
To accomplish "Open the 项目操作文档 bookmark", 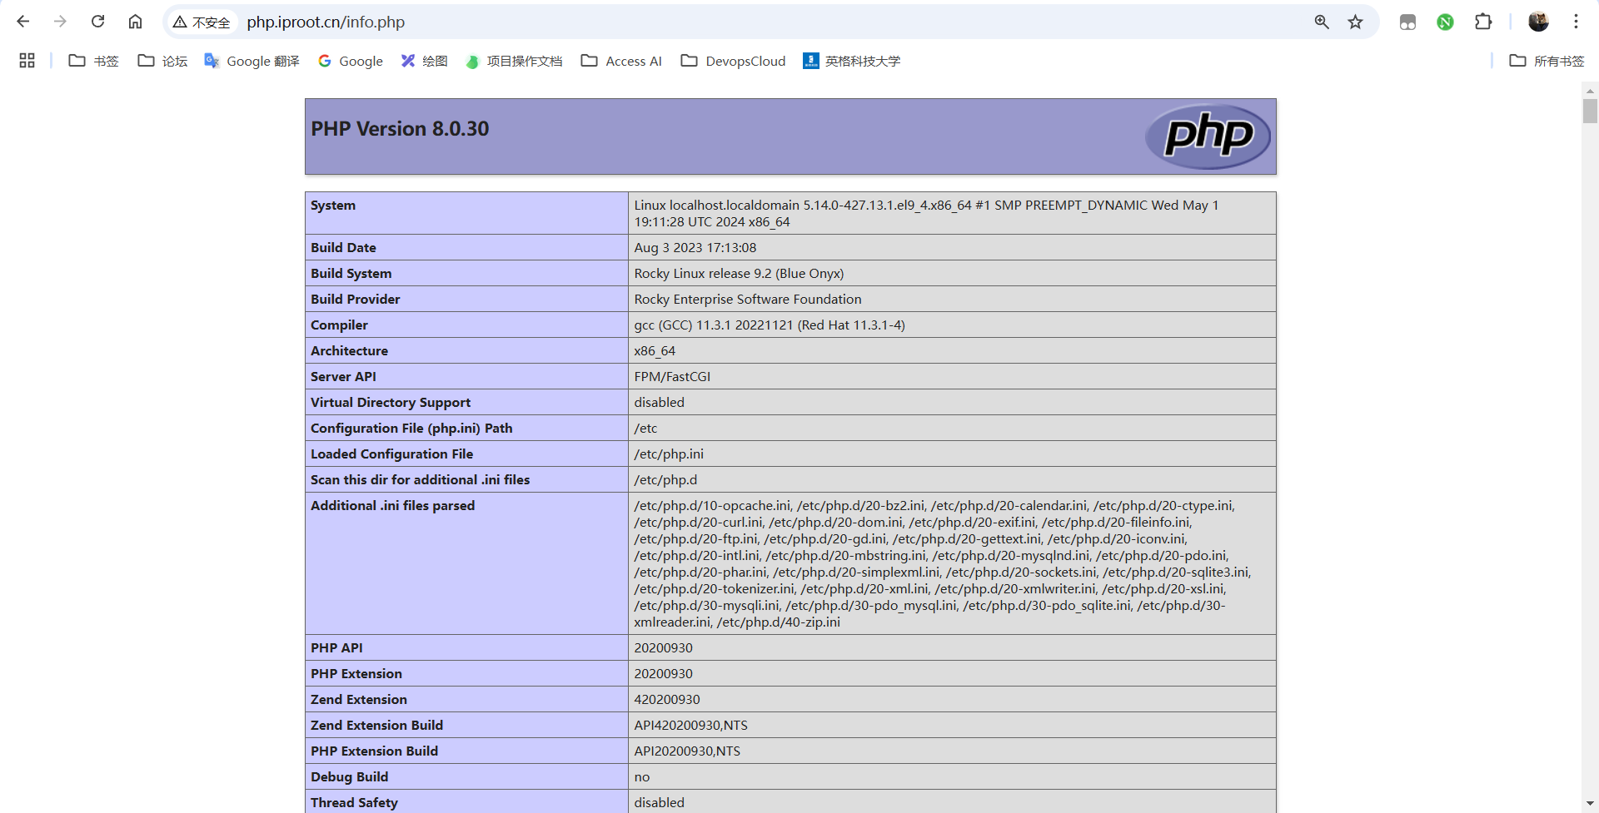I will [514, 61].
